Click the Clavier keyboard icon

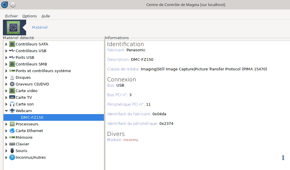[12, 144]
